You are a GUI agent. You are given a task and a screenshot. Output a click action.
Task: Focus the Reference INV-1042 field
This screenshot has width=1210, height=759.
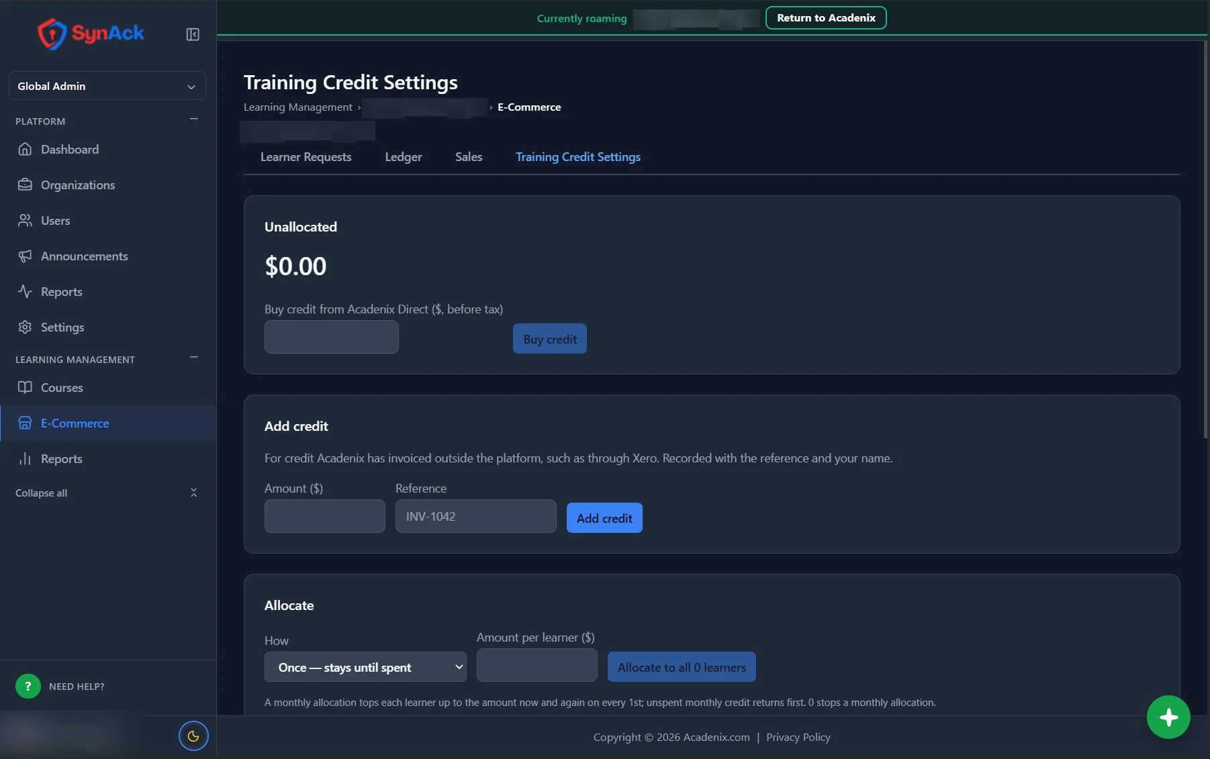(x=476, y=516)
